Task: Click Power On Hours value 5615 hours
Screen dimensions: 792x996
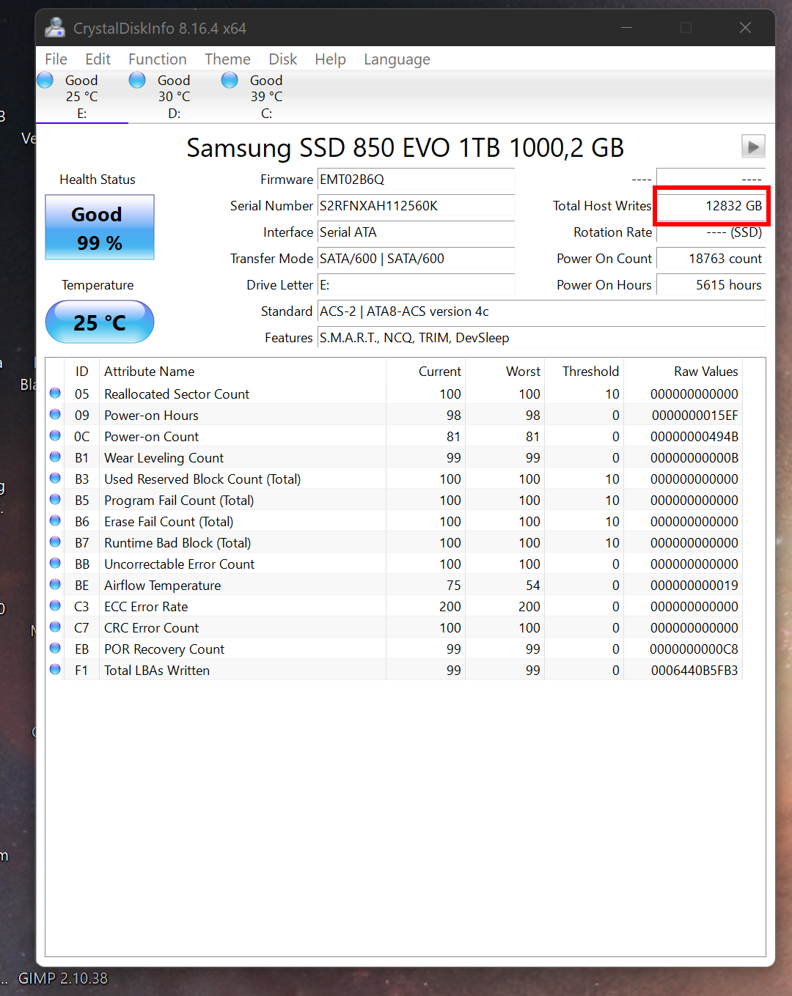Action: (x=711, y=285)
